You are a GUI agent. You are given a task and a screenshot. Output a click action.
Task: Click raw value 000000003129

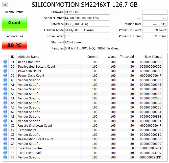pyautogui.click(x=151, y=153)
